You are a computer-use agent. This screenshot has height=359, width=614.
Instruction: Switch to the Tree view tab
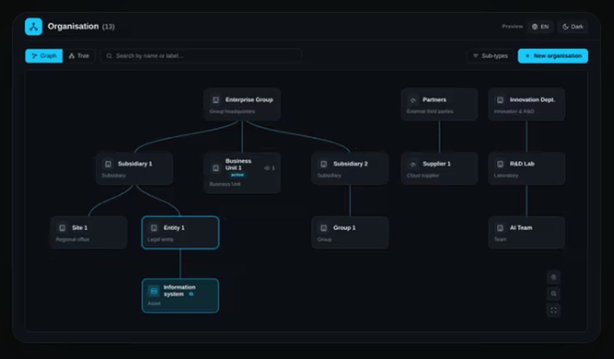pos(79,56)
